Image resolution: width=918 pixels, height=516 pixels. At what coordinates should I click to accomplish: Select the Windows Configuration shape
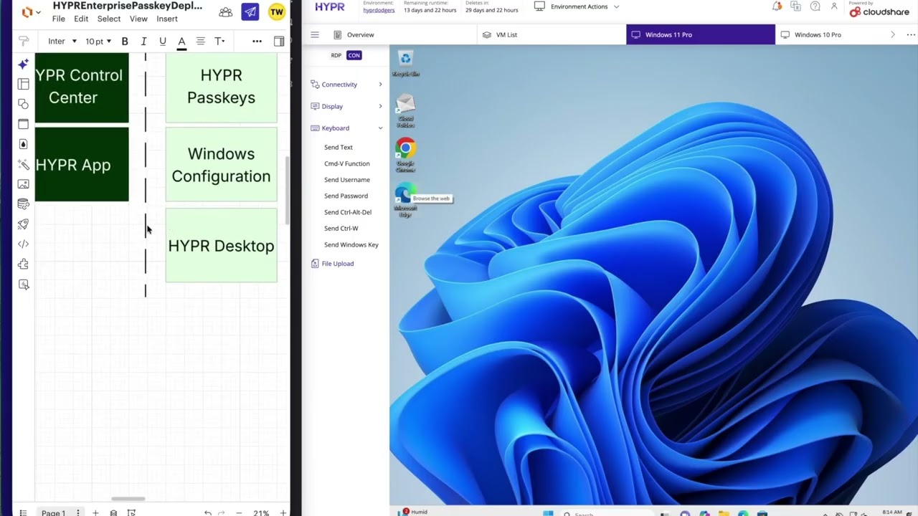221,165
